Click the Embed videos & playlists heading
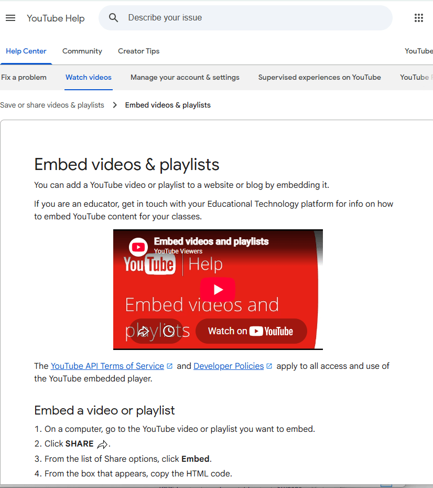This screenshot has height=488, width=433. 127,165
